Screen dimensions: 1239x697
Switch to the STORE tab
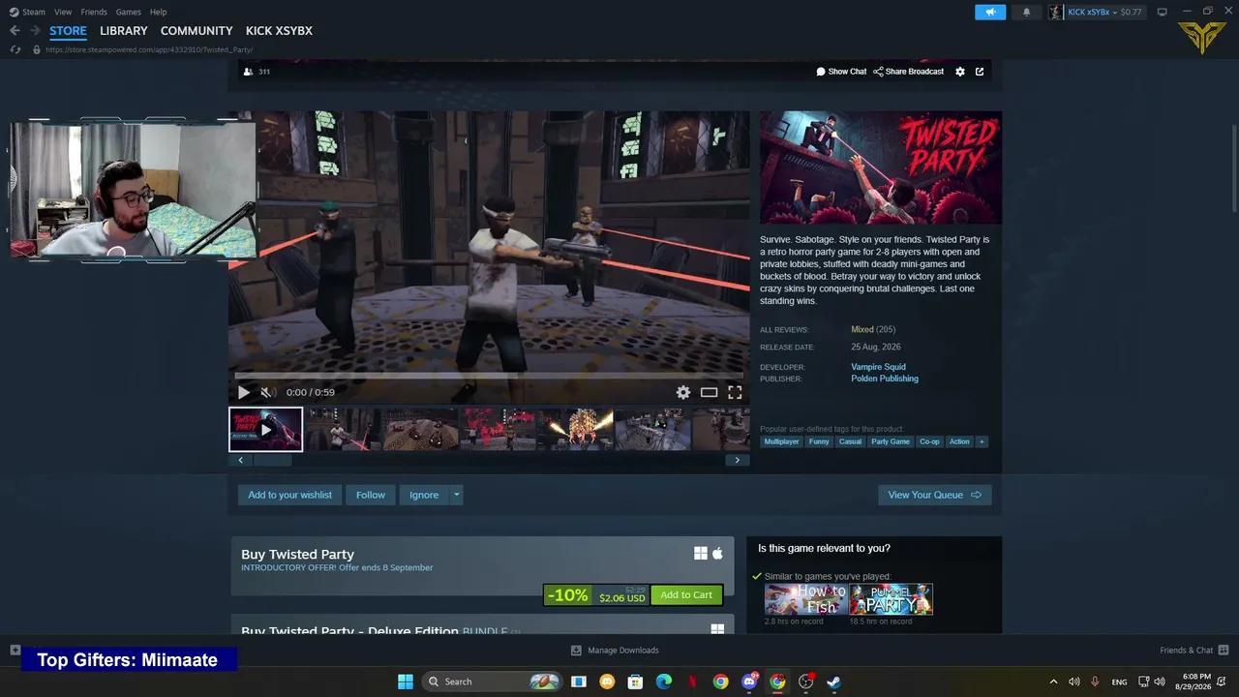click(68, 31)
